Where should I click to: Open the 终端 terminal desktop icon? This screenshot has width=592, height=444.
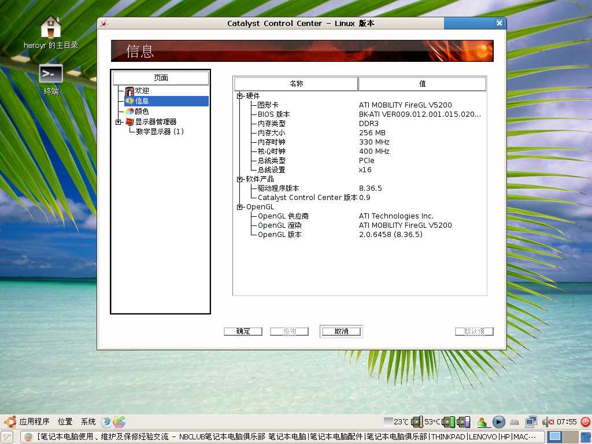[x=51, y=74]
